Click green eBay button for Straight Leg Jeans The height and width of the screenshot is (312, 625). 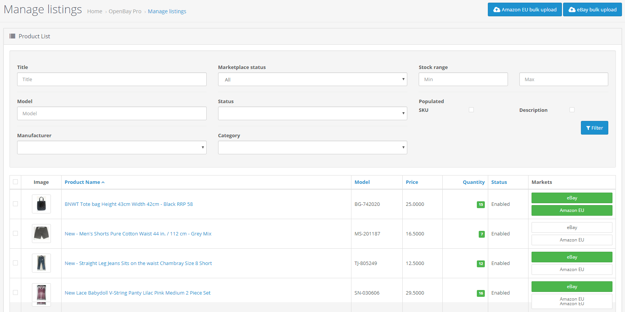[572, 257]
